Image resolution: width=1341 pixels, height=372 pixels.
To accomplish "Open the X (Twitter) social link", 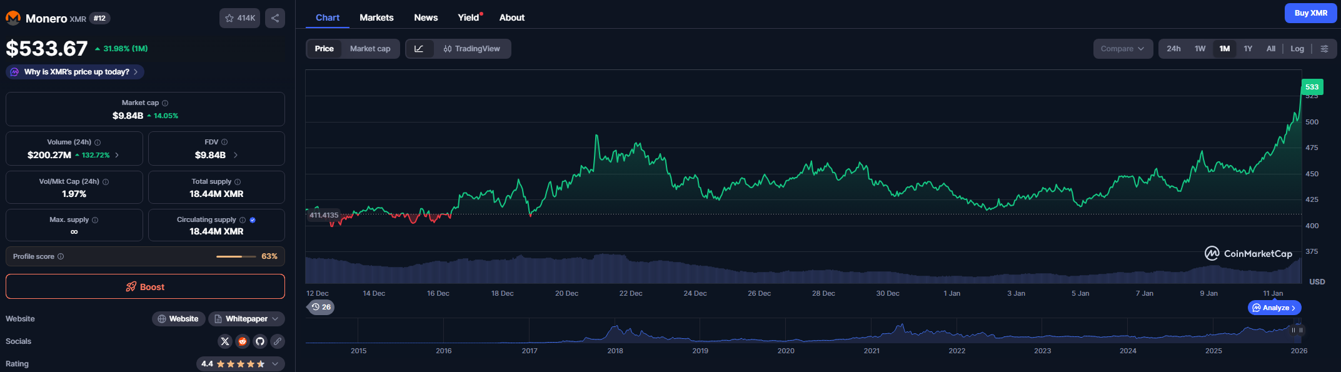I will [x=225, y=341].
